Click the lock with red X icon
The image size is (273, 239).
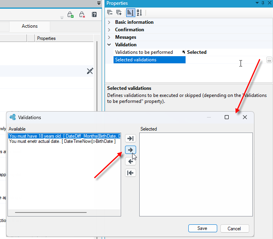pyautogui.click(x=82, y=15)
